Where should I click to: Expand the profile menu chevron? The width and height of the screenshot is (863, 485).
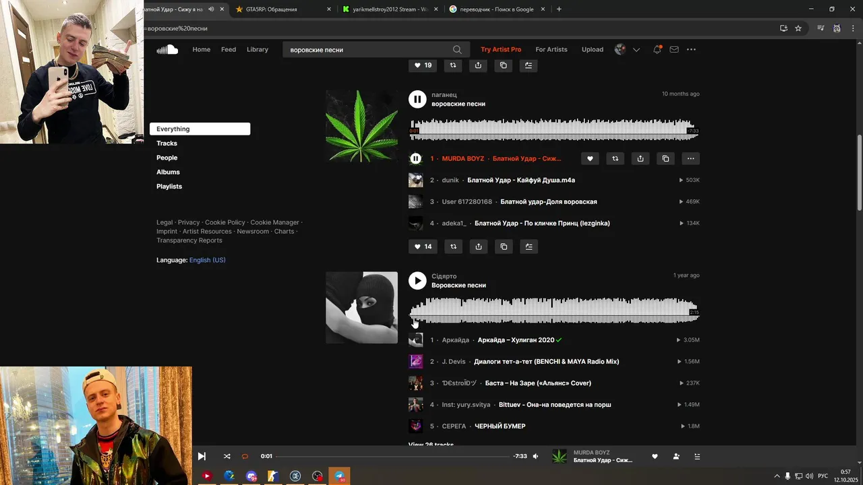[x=636, y=50]
